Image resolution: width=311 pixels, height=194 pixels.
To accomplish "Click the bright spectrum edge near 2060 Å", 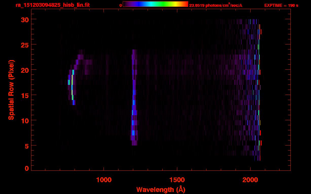I will pos(259,90).
